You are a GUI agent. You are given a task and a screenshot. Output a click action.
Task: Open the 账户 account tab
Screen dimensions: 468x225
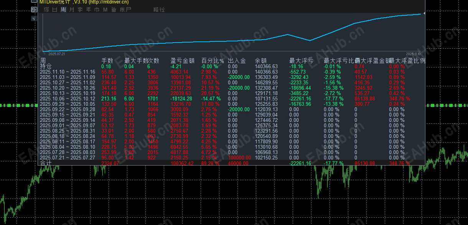click(x=125, y=10)
